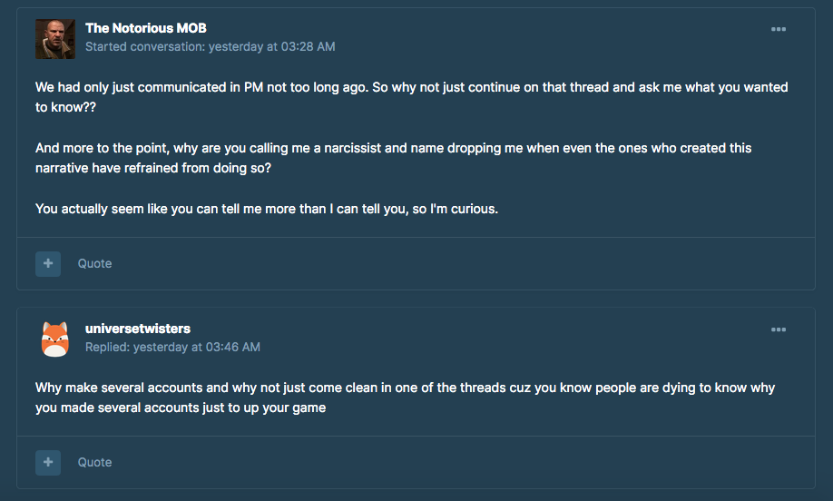This screenshot has width=833, height=501.
Task: Click paragraph about being called a narcissist
Action: point(393,158)
